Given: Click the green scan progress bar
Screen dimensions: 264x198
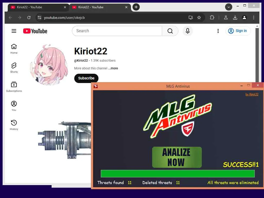Looking at the screenshot, I should (x=178, y=174).
